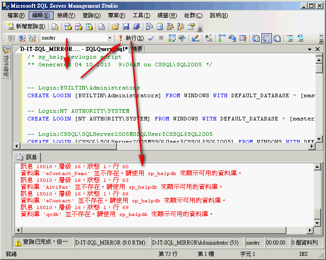Click query editor vertical scroll down arrow
The image size is (326, 260).
(x=319, y=139)
